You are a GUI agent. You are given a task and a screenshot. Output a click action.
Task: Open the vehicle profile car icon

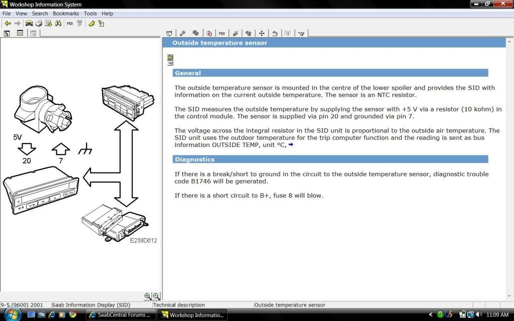(29, 23)
